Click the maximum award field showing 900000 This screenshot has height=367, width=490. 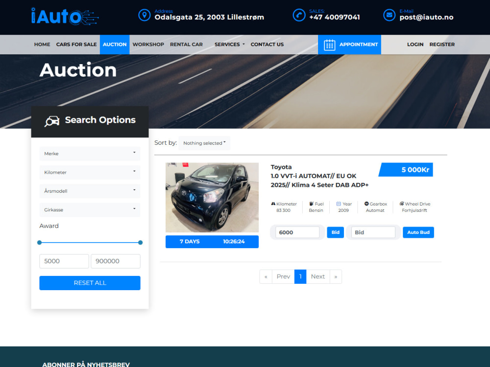pos(115,261)
